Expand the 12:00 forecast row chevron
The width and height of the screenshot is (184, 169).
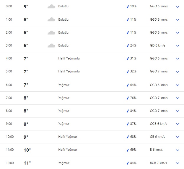(x=178, y=163)
